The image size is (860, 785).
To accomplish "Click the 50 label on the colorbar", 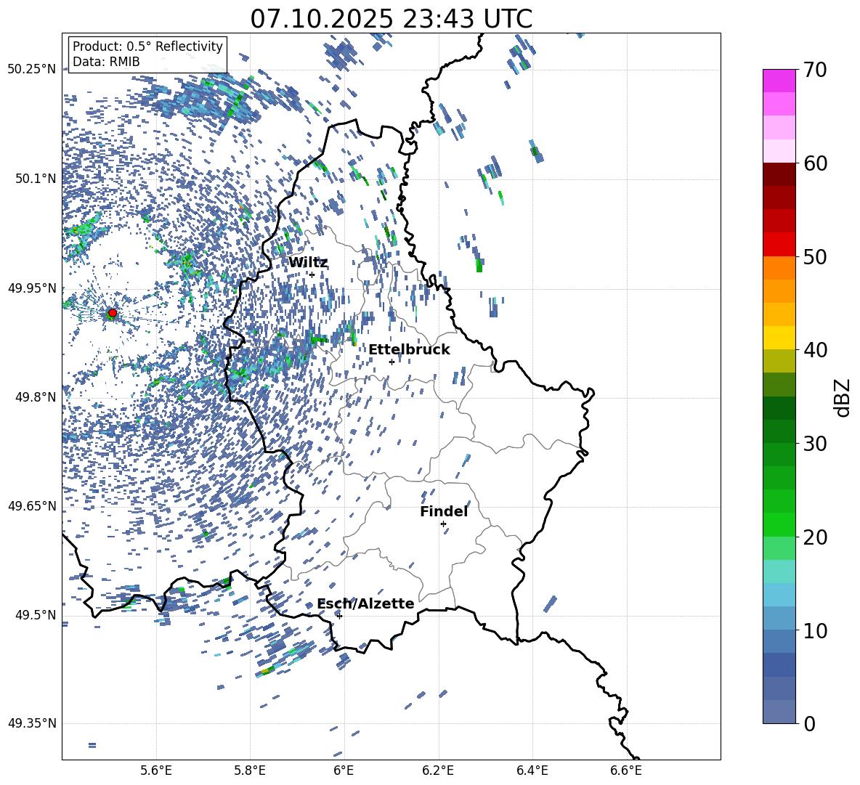I will (x=815, y=256).
